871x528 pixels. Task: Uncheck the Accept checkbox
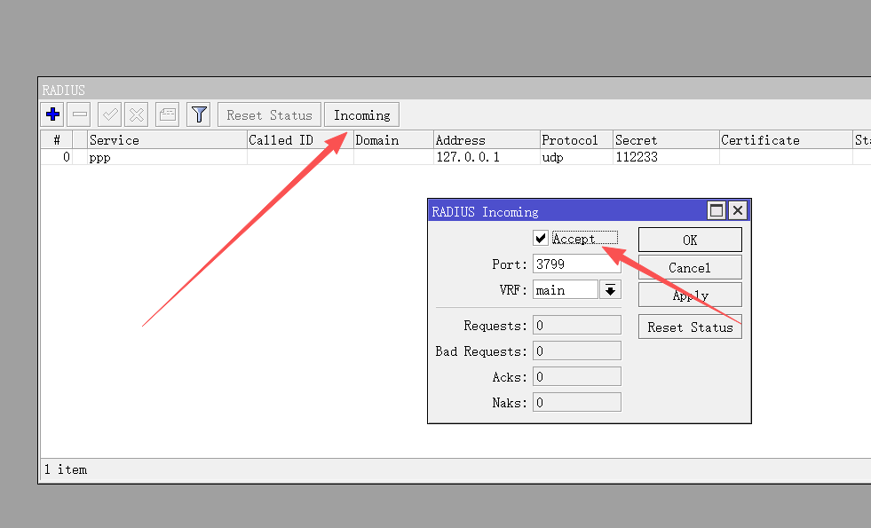[x=541, y=238]
